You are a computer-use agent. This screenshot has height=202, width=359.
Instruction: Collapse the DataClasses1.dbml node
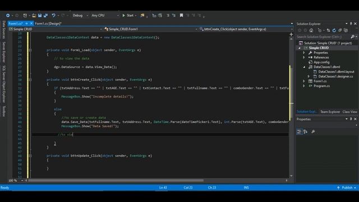pyautogui.click(x=304, y=67)
